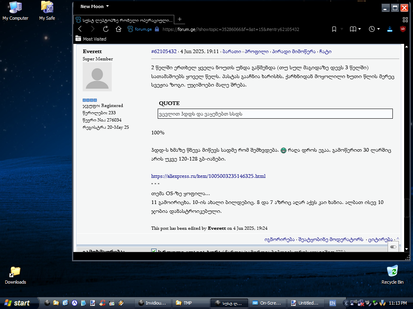Screen dimensions: 413x309
Task: Switch to Invidious taskbar window
Action: click(152, 303)
